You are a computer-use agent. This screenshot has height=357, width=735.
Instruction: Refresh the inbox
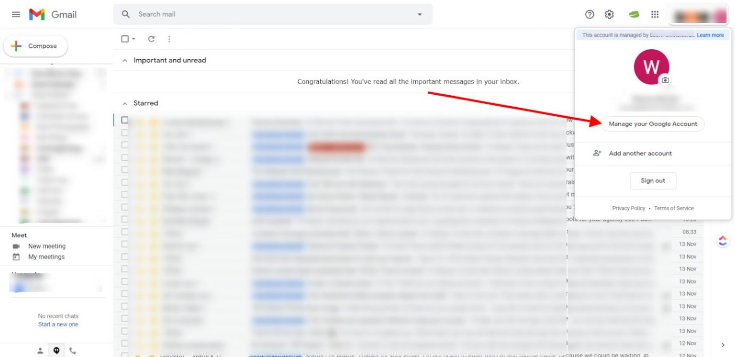[151, 39]
